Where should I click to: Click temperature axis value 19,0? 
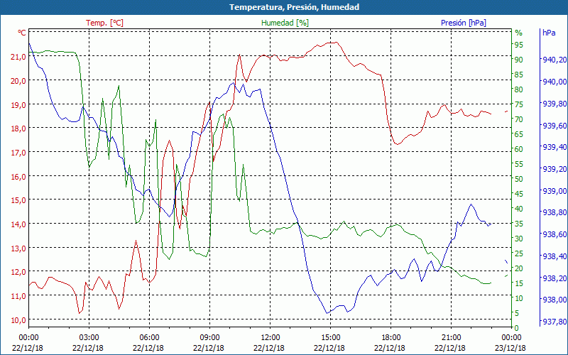[x=18, y=104]
